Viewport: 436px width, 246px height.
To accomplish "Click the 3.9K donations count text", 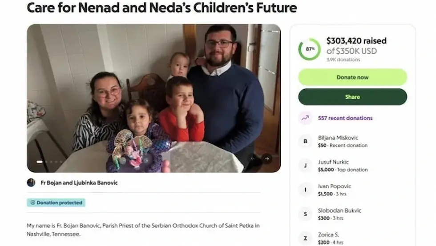I will (x=343, y=60).
